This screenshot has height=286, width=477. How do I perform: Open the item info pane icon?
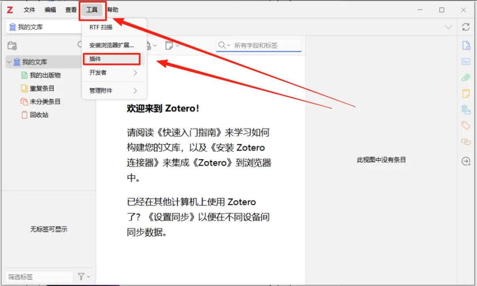pyautogui.click(x=466, y=45)
